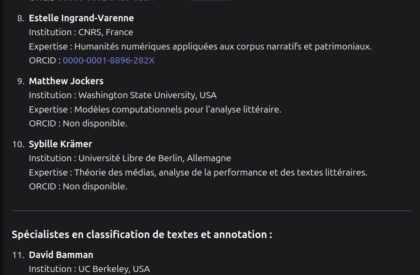Open ORCID link 0000-0001-8896-282X

click(108, 60)
